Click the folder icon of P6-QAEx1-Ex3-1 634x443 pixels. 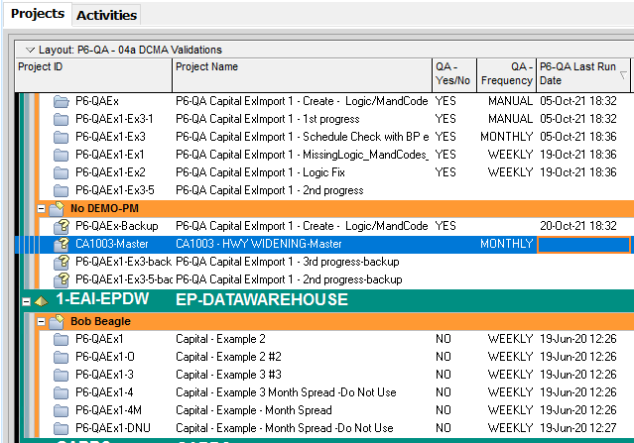point(62,119)
